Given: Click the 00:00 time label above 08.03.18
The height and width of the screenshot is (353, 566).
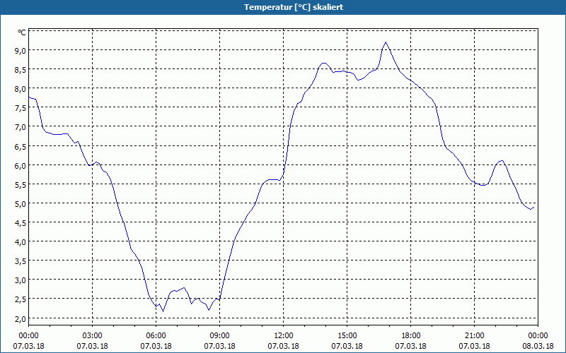Looking at the screenshot, I should click(x=538, y=336).
